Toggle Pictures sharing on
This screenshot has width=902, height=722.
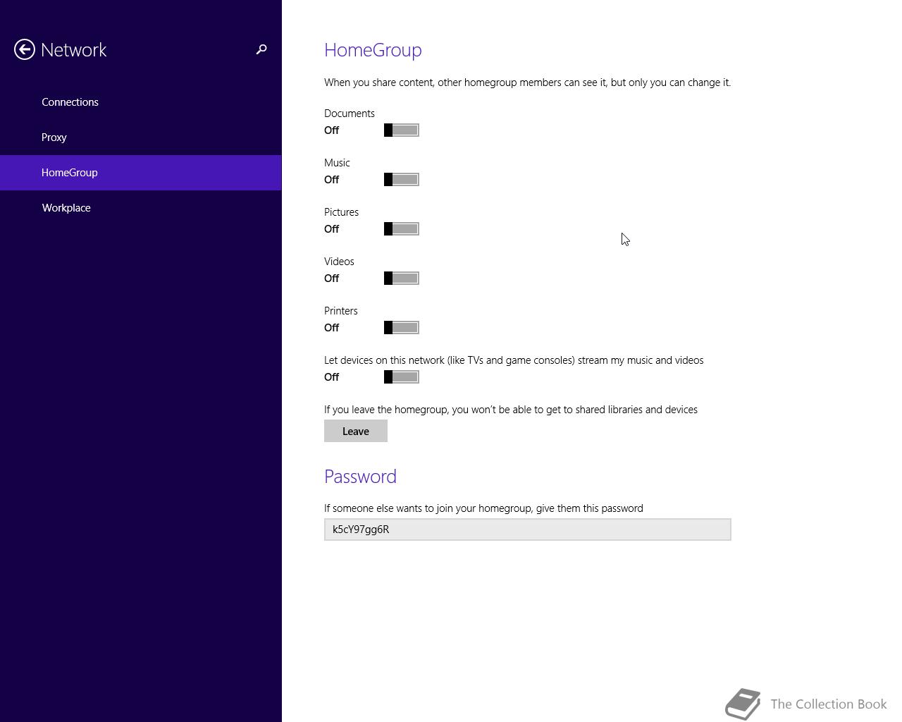coord(402,229)
